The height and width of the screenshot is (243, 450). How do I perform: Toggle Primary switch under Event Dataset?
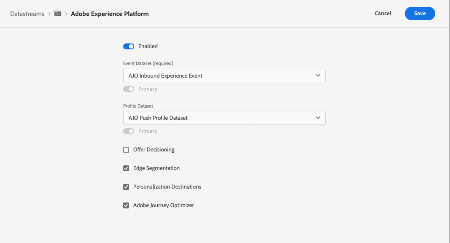tap(129, 89)
